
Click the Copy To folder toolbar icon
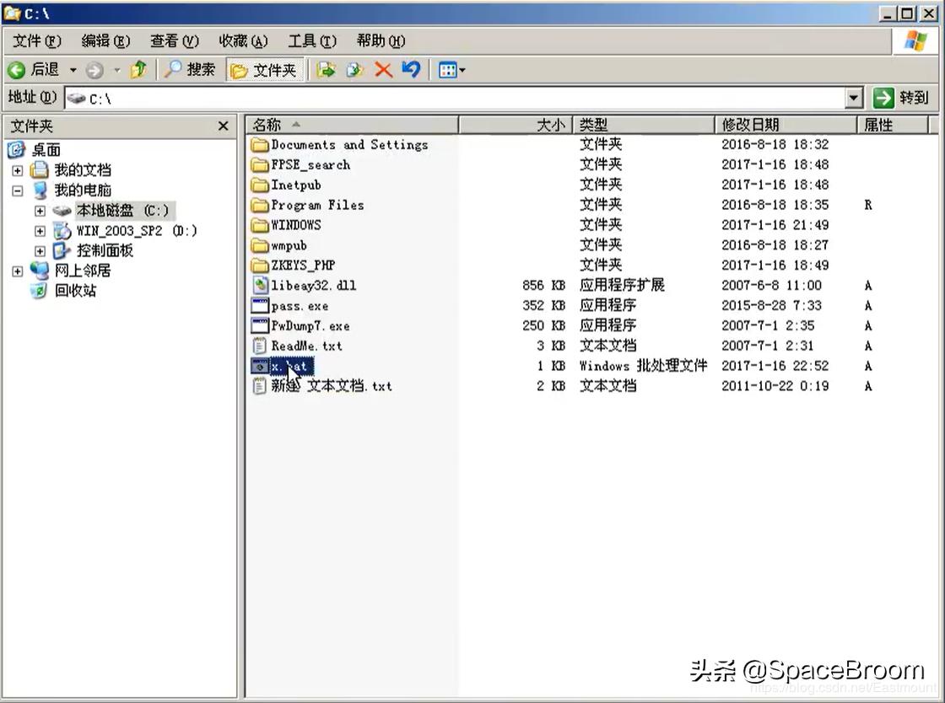point(354,70)
